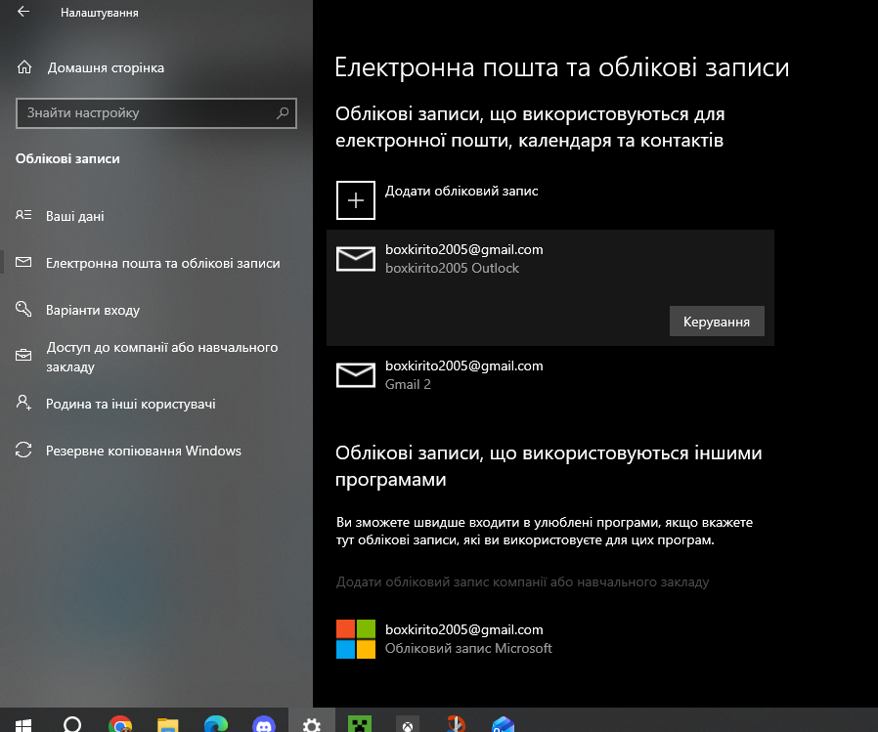Select the Обліковий запис Microsoft entry

point(550,639)
